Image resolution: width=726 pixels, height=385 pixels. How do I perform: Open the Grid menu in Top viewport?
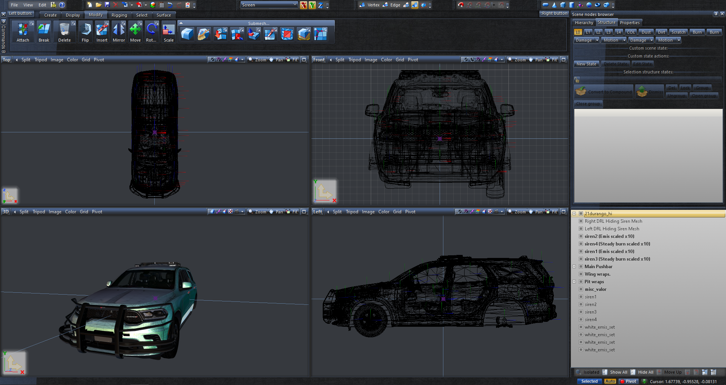click(x=86, y=60)
